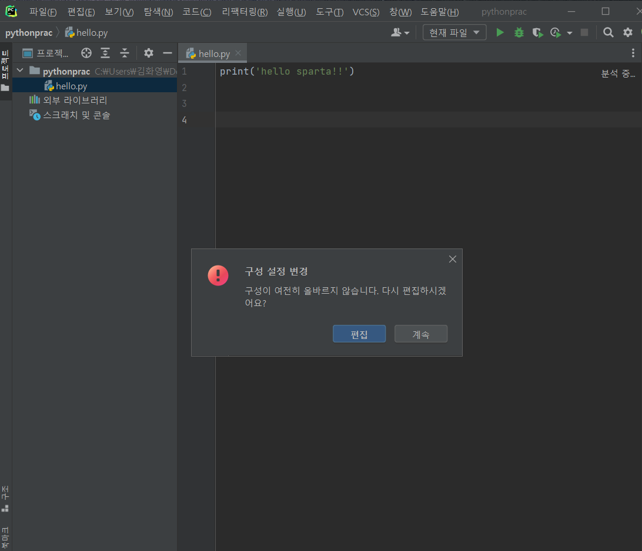Open project panel options gear icon
The width and height of the screenshot is (642, 551).
149,53
